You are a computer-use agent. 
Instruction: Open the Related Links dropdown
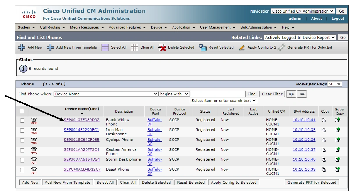pos(300,38)
